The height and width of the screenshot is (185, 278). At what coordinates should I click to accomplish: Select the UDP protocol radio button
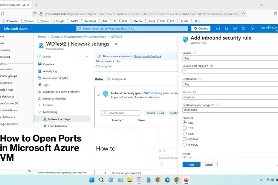[x=184, y=133]
